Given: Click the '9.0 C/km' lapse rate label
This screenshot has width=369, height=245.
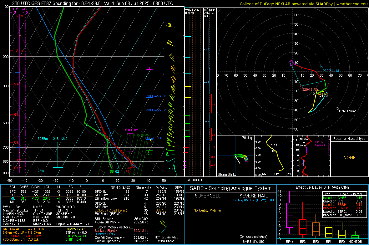Looking at the screenshot, I should pos(132,130).
